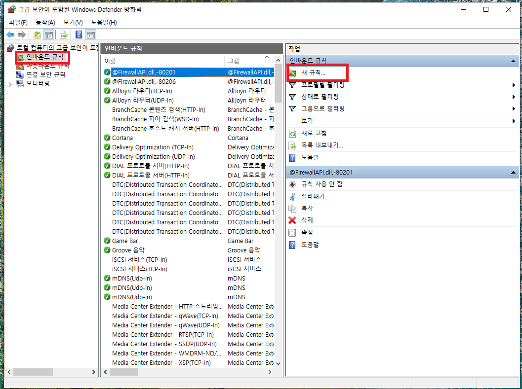This screenshot has height=389, width=522.
Task: Expand the 모니터링 tree node
Action: [x=10, y=84]
